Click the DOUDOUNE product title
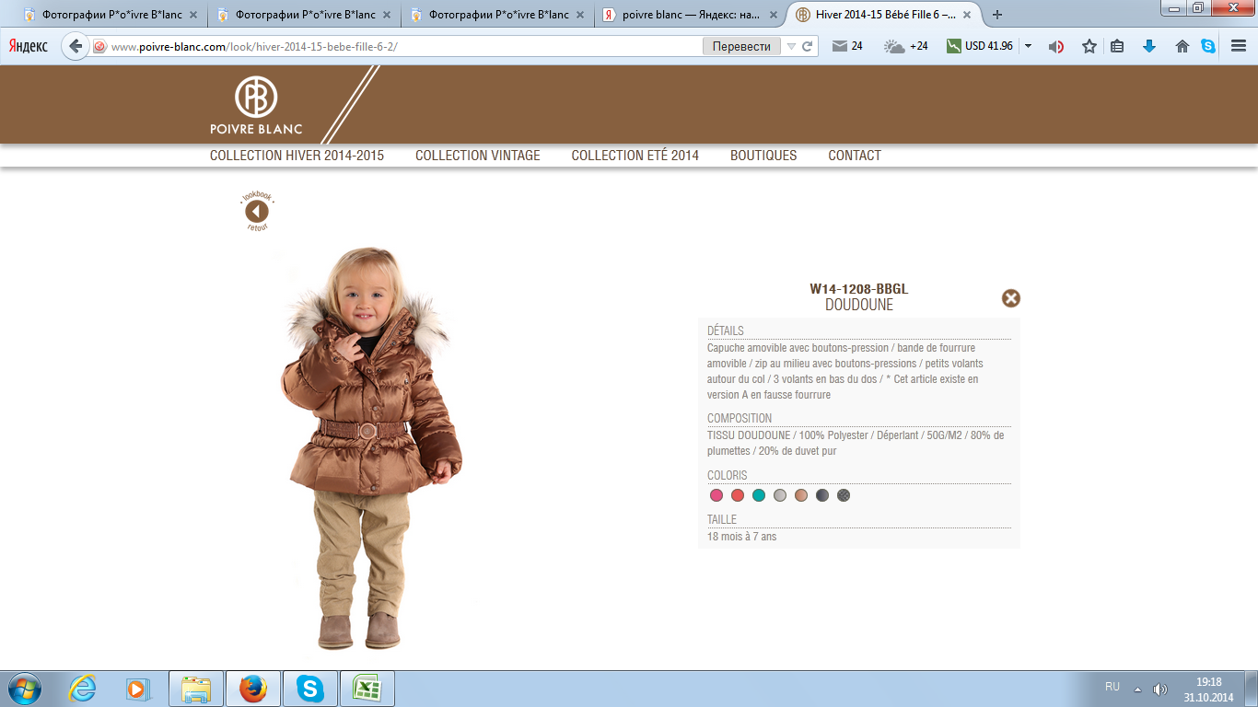 coord(859,305)
